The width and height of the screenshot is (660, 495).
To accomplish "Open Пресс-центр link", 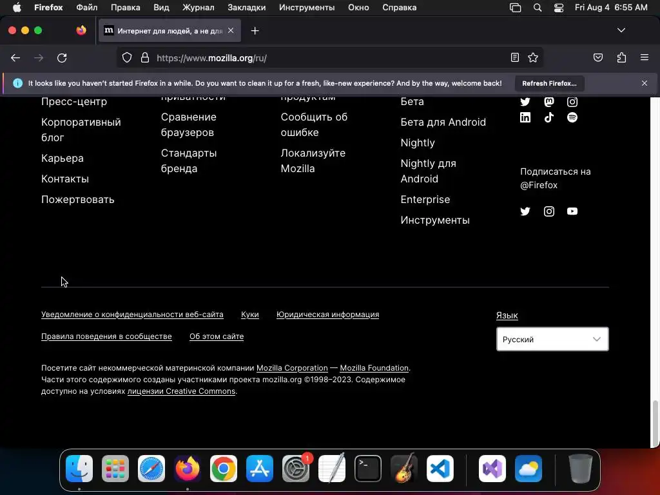I will tap(74, 101).
